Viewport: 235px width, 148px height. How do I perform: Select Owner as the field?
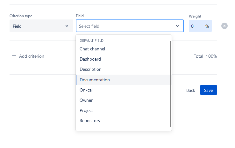[x=86, y=100]
